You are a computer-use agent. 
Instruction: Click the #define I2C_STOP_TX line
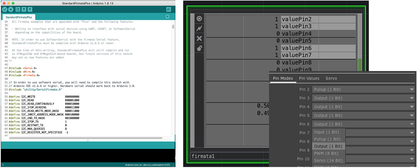pos(38,122)
